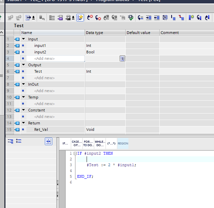214x208 pixels.
Task: Insert a CASE OF statement snippet
Action: click(77, 143)
